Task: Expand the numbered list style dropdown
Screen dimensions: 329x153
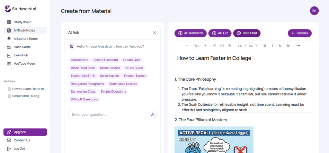Action: point(256,45)
